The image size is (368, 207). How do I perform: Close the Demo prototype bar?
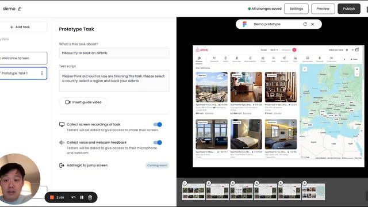tap(312, 24)
